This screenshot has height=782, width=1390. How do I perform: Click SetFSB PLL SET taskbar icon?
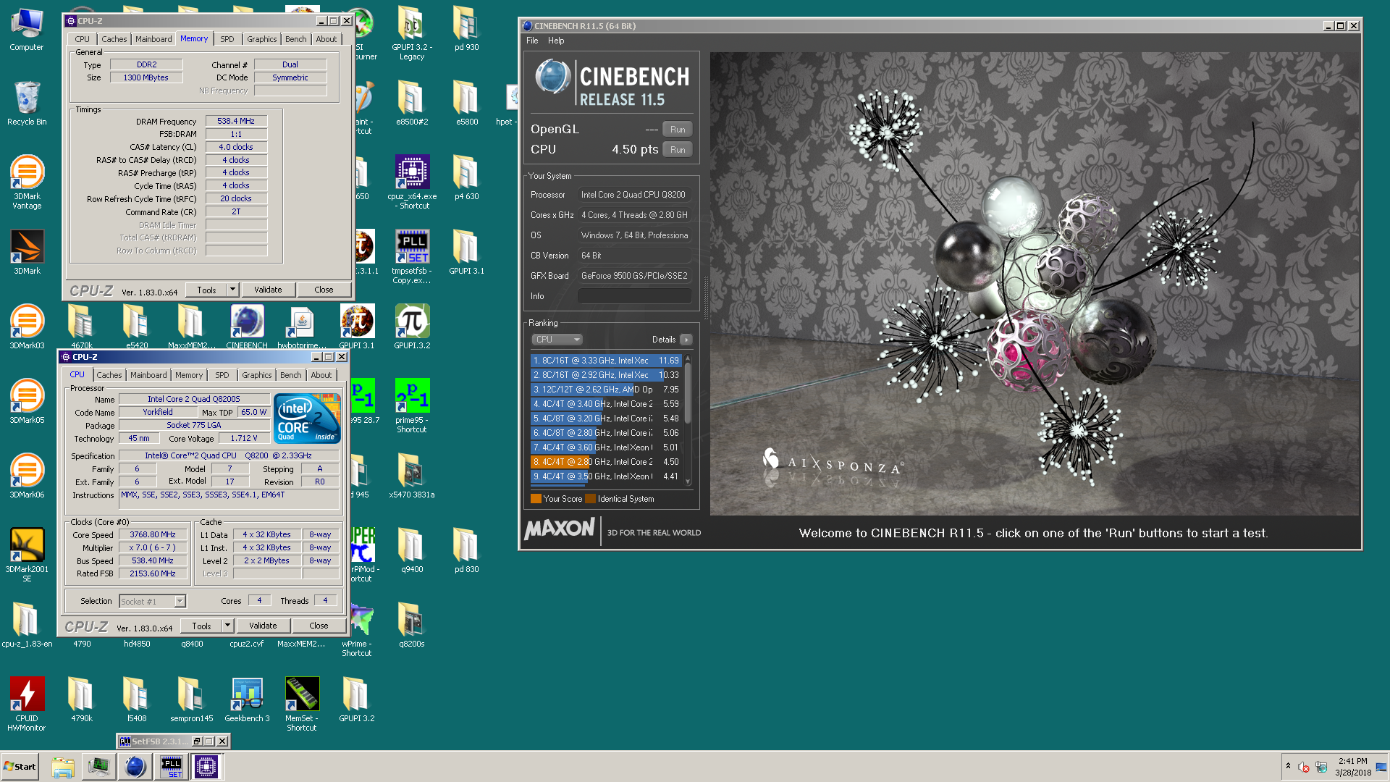pos(172,767)
